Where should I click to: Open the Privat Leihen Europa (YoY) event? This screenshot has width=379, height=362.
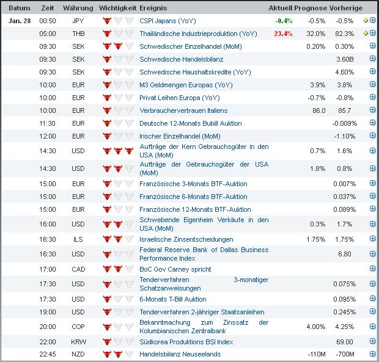[179, 98]
